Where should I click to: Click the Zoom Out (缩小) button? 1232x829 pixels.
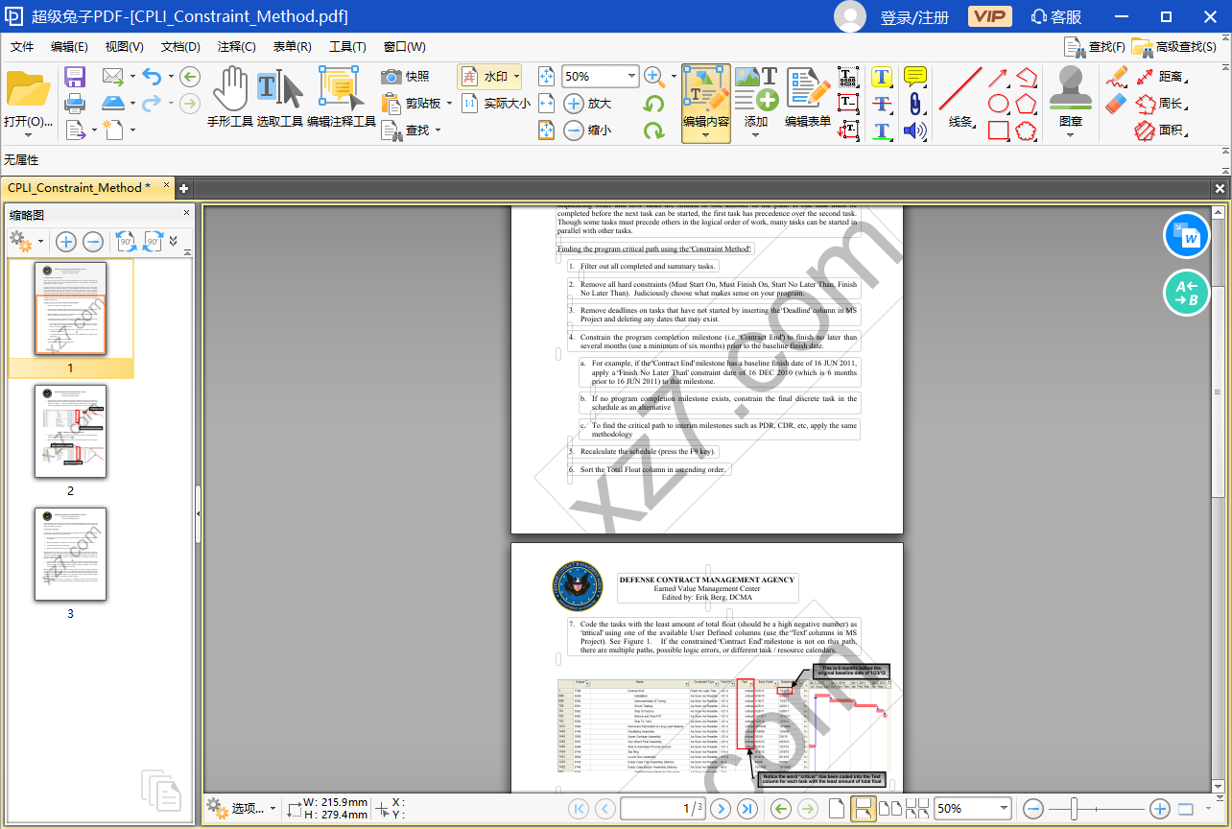click(x=587, y=130)
